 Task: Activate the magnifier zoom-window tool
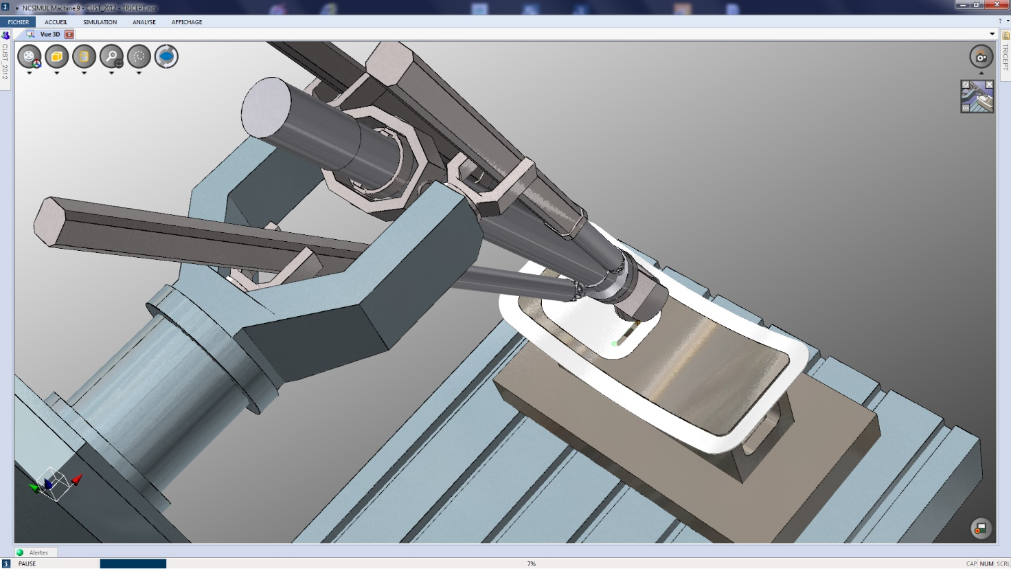(x=111, y=56)
